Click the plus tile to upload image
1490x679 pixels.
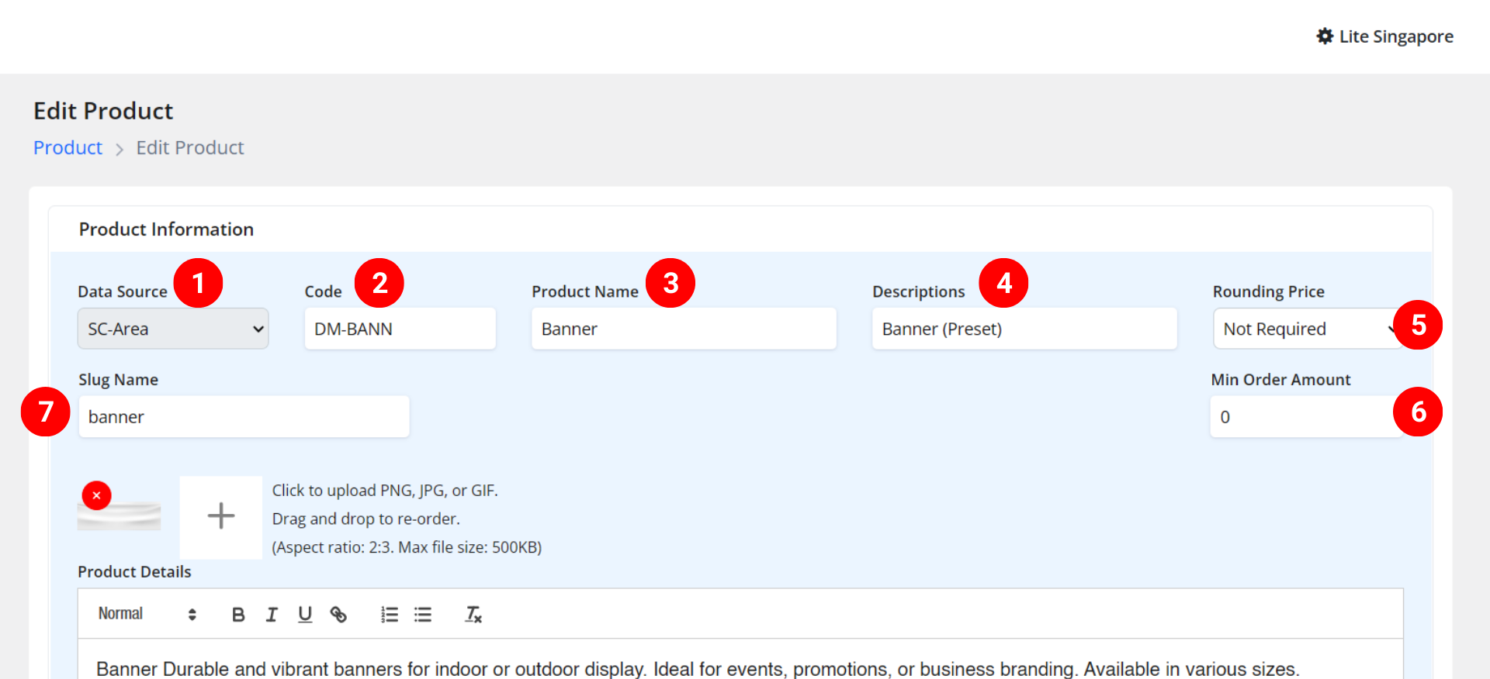pos(221,516)
